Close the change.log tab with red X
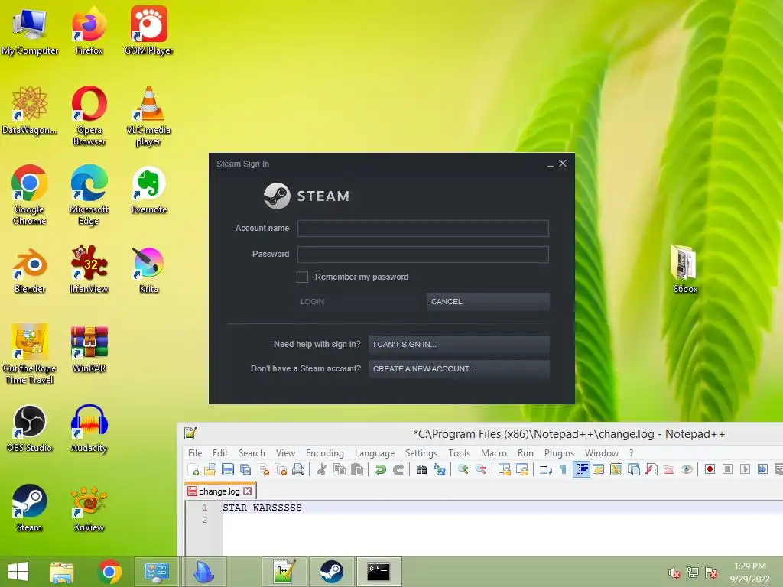Image resolution: width=783 pixels, height=587 pixels. click(247, 491)
